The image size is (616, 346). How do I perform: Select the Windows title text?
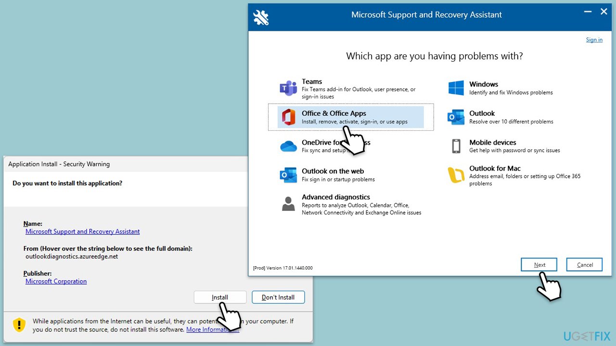(x=484, y=84)
